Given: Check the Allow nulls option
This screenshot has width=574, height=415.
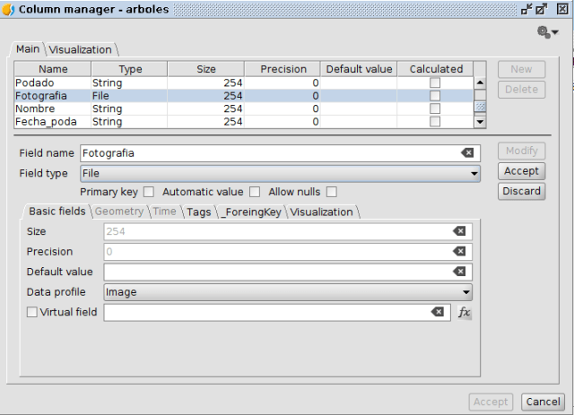Looking at the screenshot, I should [x=331, y=192].
